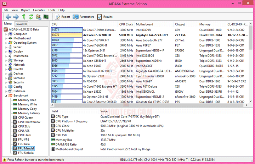Open the File menu

[x=6, y=10]
